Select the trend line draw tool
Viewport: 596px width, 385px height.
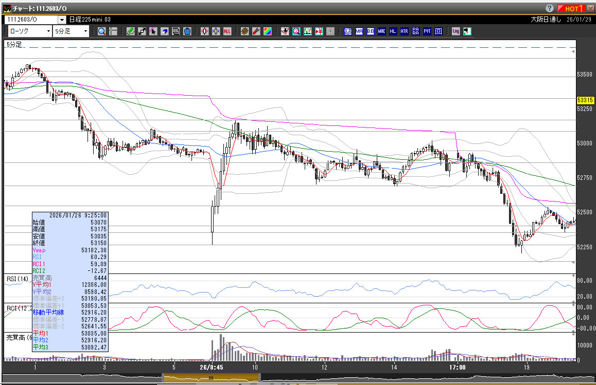pyautogui.click(x=142, y=31)
